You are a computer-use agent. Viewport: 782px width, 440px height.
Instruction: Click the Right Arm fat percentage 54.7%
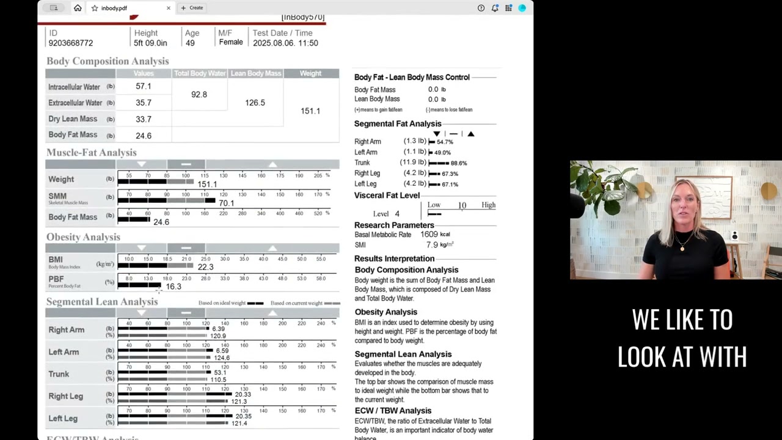(x=445, y=142)
